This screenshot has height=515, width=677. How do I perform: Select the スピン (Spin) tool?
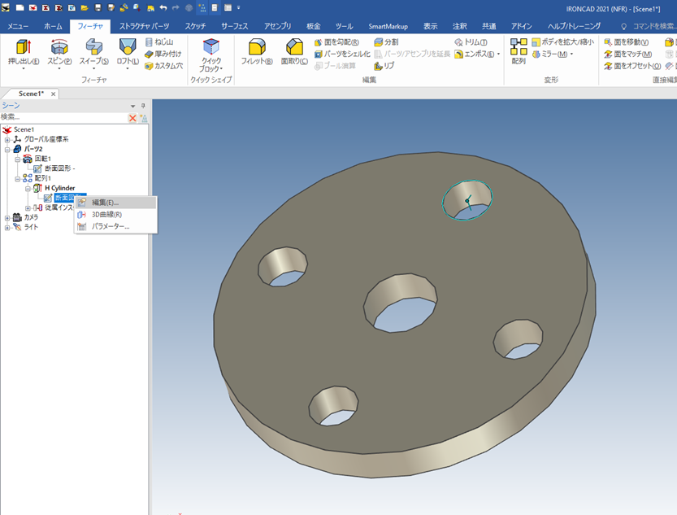59,48
